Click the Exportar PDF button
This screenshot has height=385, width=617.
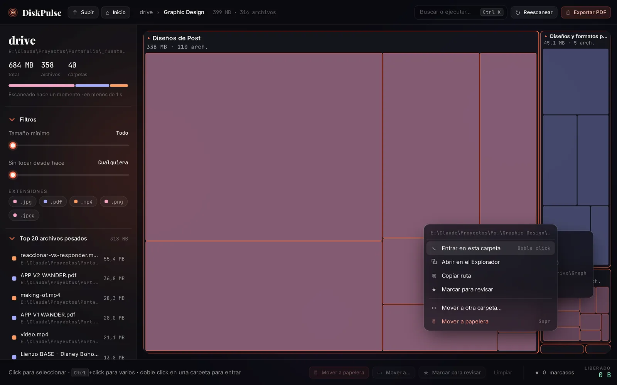(x=586, y=12)
